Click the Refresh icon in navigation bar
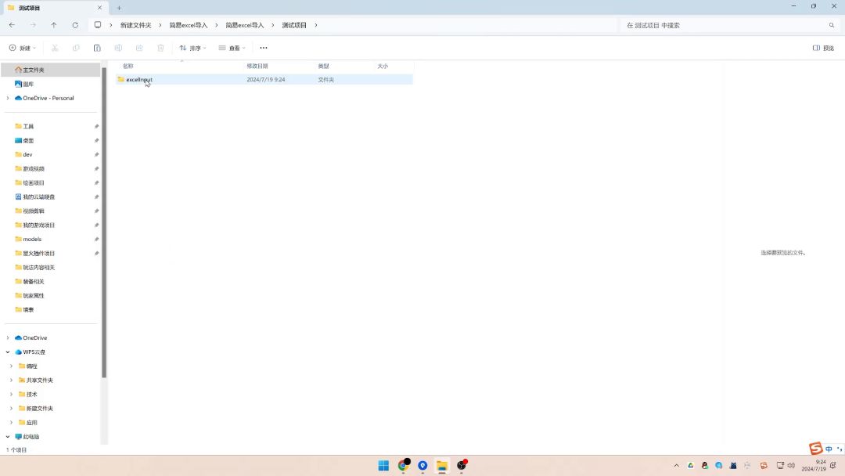This screenshot has height=476, width=845. (x=75, y=25)
